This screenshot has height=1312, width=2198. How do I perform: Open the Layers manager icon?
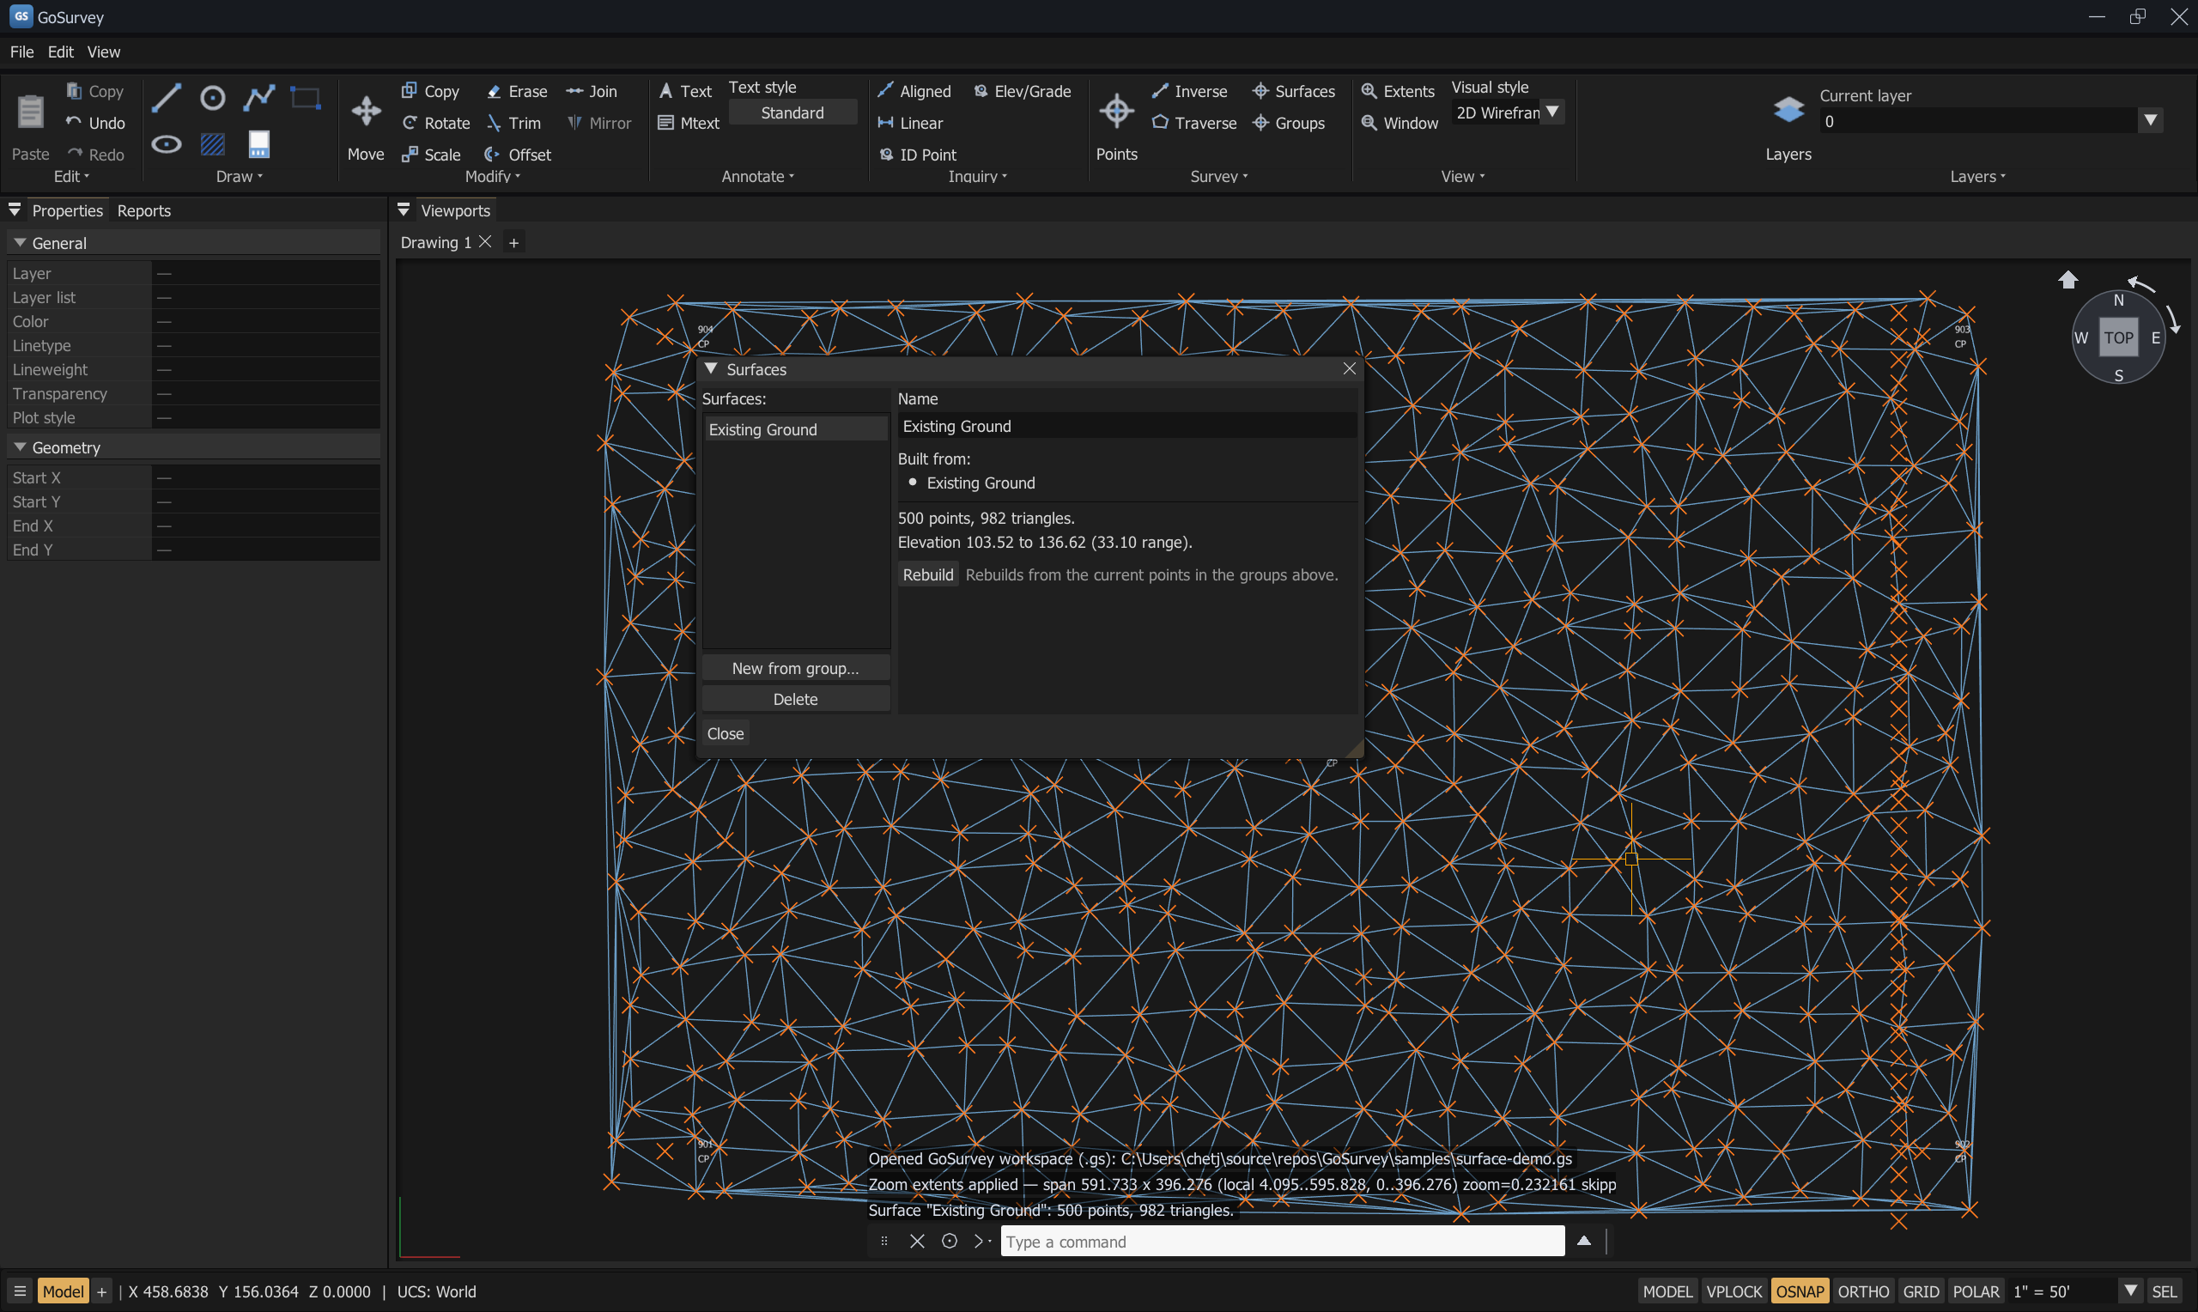point(1788,110)
